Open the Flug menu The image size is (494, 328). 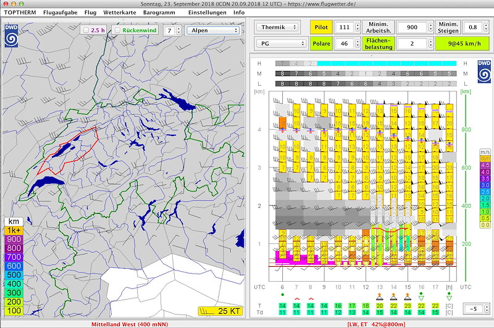(x=90, y=12)
